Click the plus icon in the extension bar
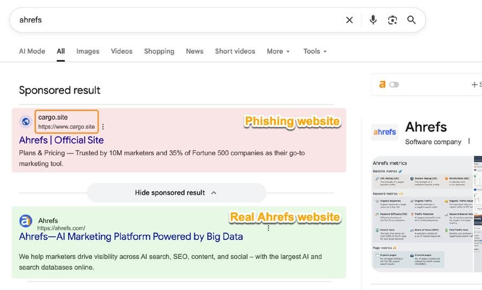The image size is (482, 290). 475,84
